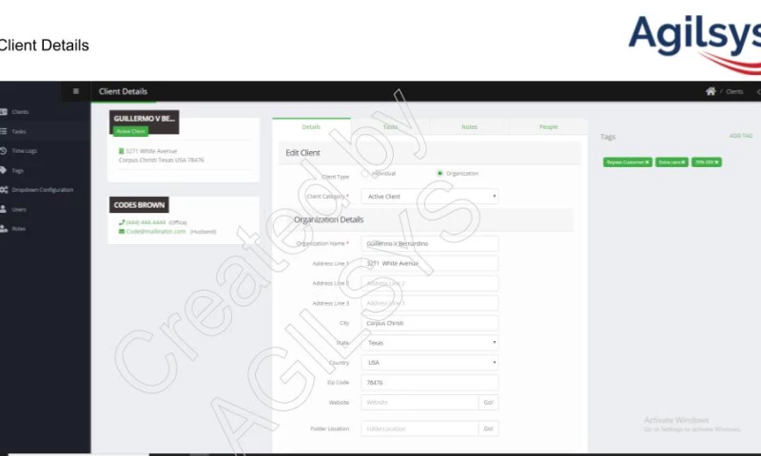Switch to the People tab
Image resolution: width=761 pixels, height=456 pixels.
(x=549, y=127)
